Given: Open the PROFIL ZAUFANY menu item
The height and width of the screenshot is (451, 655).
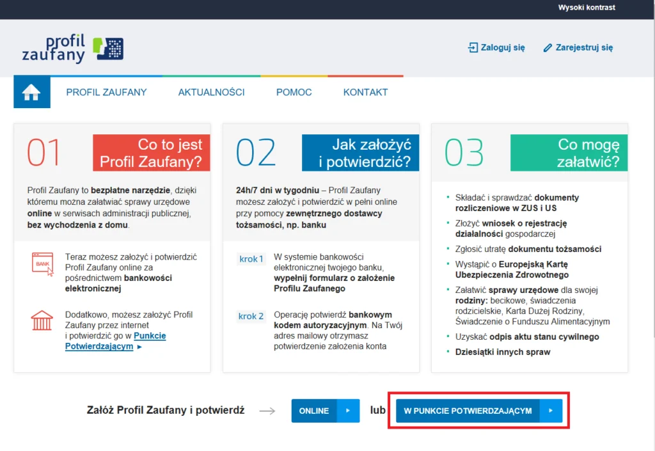Looking at the screenshot, I should pyautogui.click(x=106, y=92).
